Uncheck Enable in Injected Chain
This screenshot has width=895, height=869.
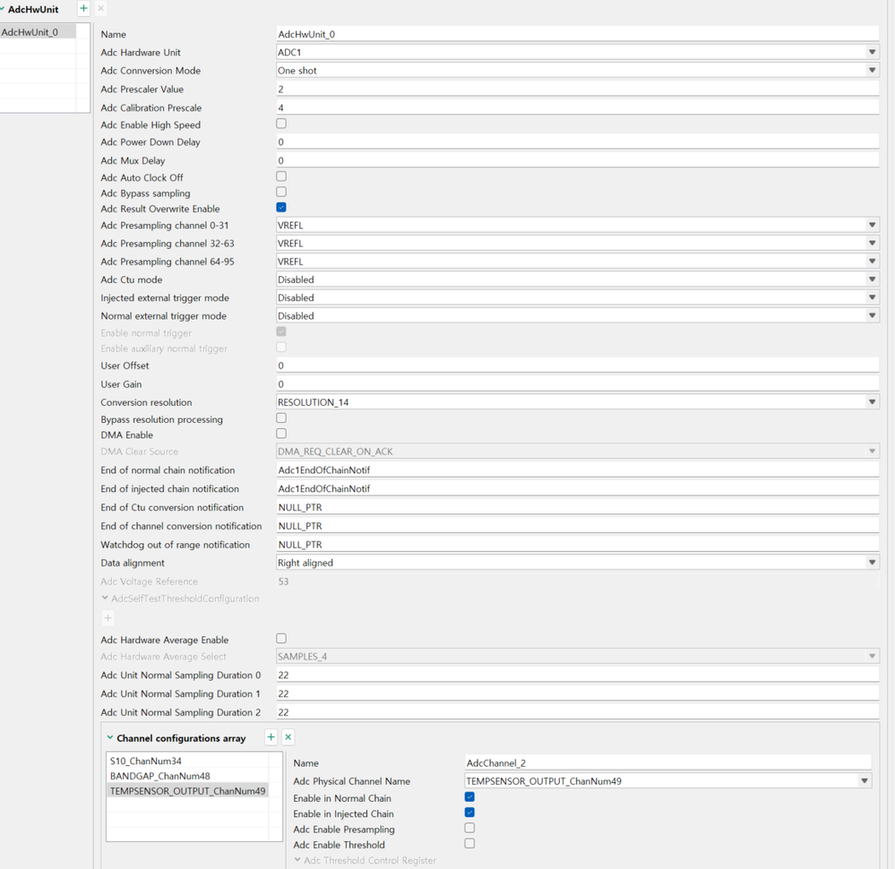[x=469, y=813]
